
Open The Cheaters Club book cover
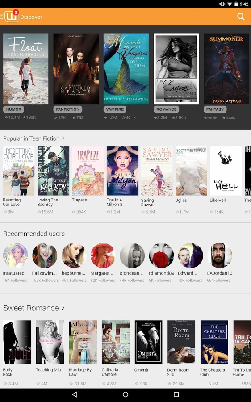[x=214, y=342]
